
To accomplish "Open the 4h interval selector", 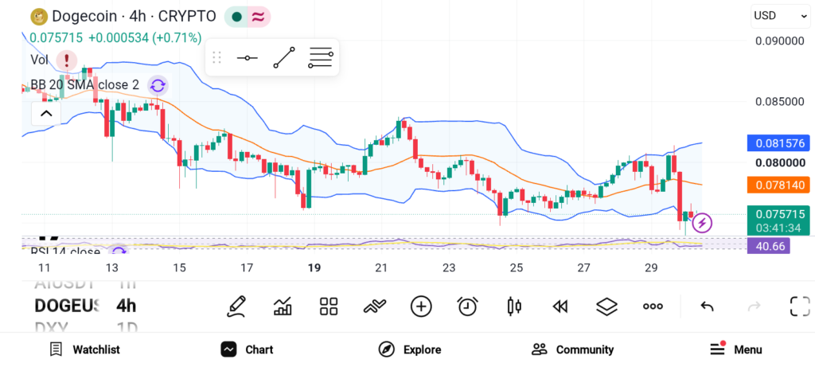I will click(127, 306).
